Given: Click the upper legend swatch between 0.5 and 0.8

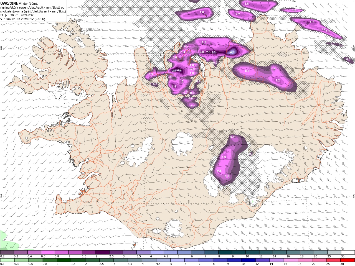Looking at the screenshot, I should coord(48,252).
